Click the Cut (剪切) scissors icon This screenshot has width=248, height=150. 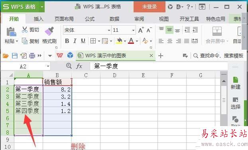[25, 29]
